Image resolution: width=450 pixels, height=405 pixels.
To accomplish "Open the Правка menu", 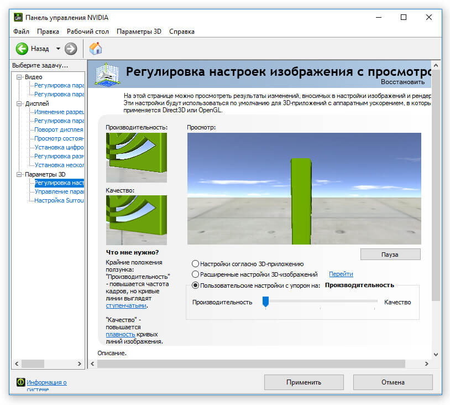I will (48, 32).
